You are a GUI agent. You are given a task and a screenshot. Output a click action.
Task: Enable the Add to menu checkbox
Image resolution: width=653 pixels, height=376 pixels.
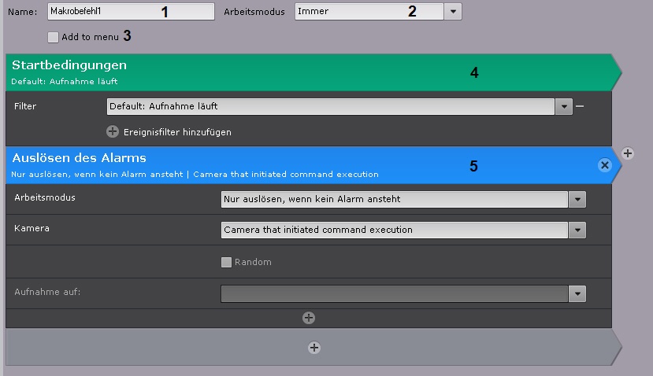pos(53,37)
